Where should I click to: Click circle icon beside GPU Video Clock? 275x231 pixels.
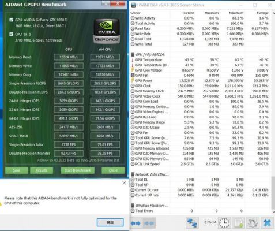[x=133, y=96]
